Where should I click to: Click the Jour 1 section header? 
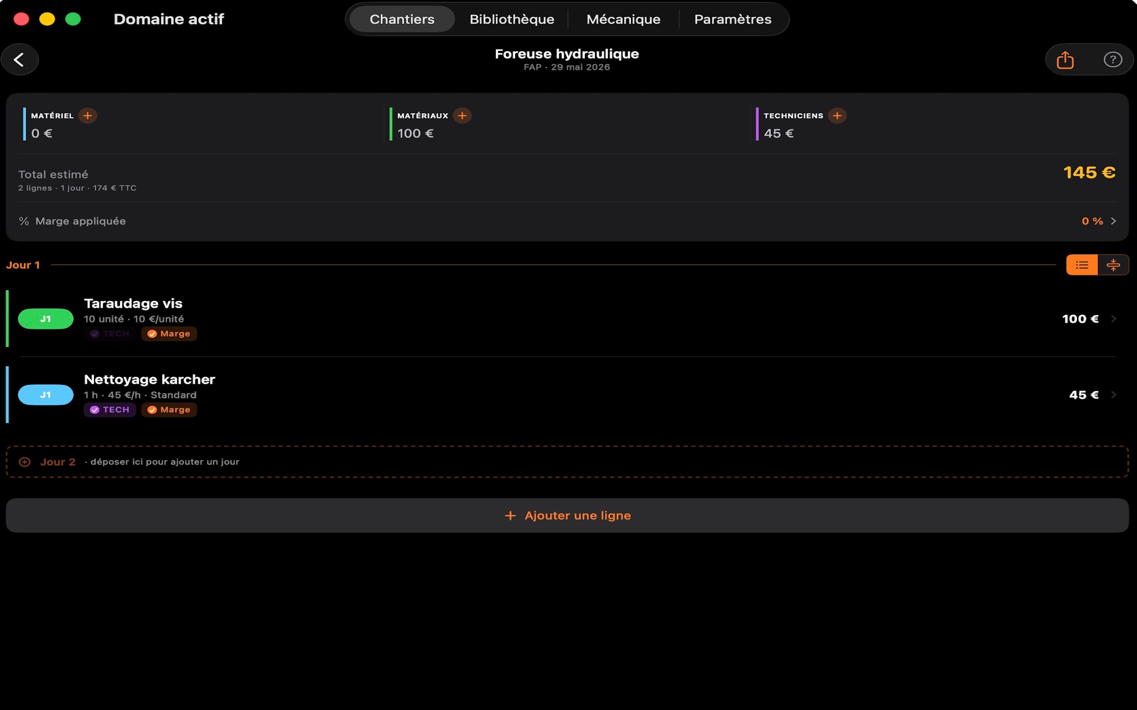[23, 265]
